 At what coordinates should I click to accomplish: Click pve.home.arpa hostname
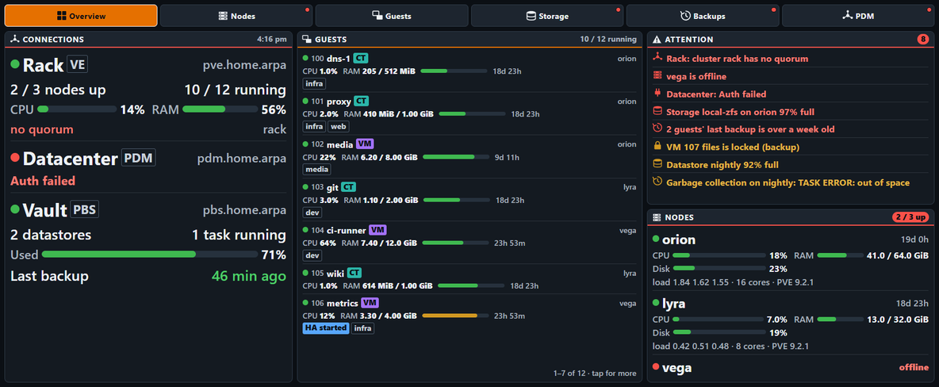pos(244,65)
